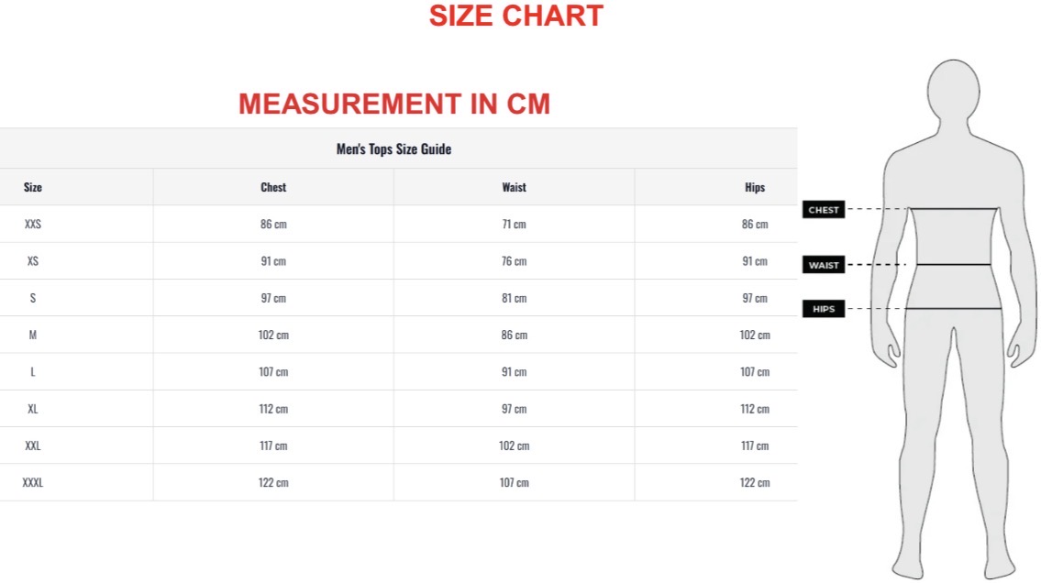This screenshot has width=1041, height=583.
Task: Click the XXS size row label
Action: pyautogui.click(x=32, y=225)
